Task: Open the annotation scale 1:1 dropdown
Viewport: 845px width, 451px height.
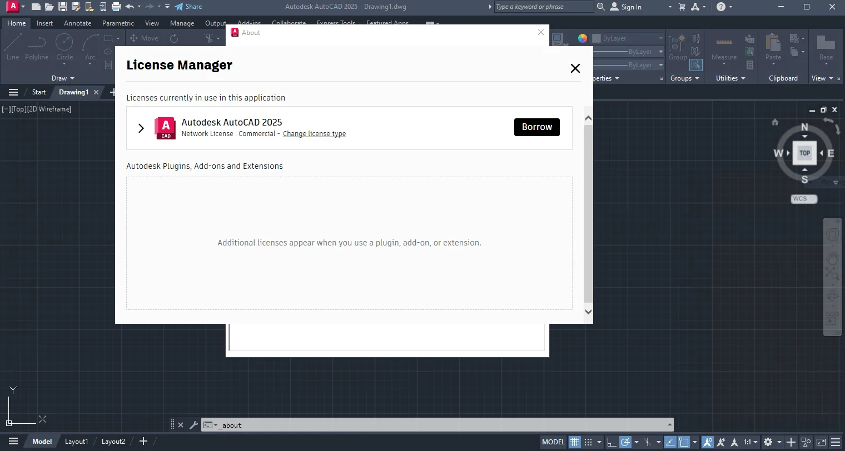Action: point(750,442)
